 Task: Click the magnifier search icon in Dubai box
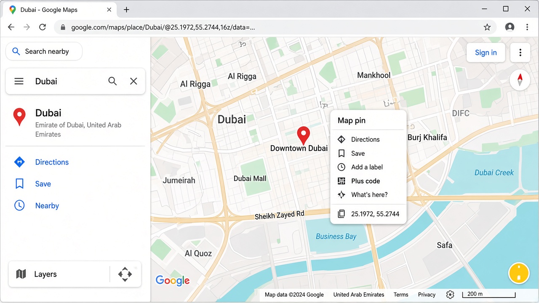112,81
